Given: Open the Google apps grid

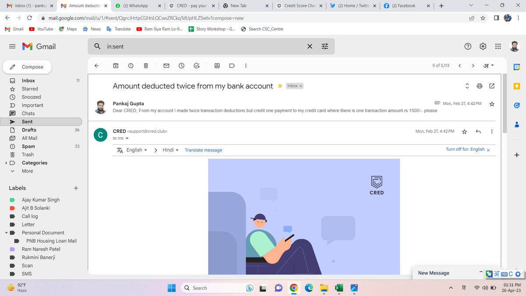Looking at the screenshot, I should (x=498, y=46).
